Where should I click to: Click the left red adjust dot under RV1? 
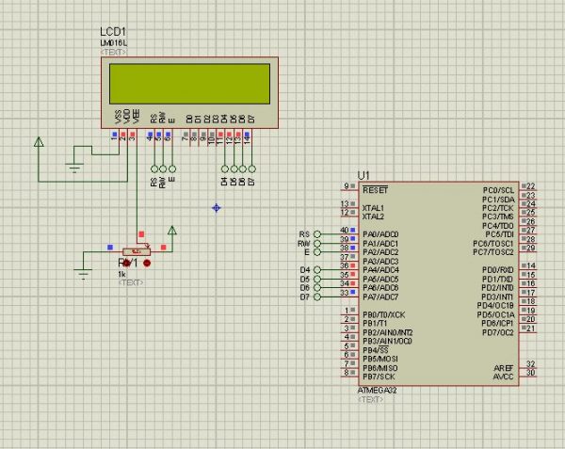pos(126,264)
